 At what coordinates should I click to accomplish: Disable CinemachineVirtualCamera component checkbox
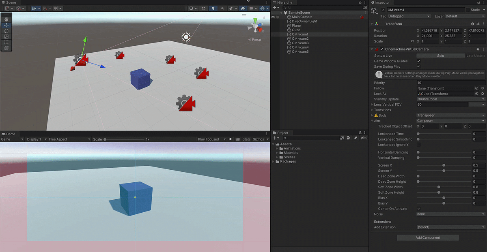[382, 49]
